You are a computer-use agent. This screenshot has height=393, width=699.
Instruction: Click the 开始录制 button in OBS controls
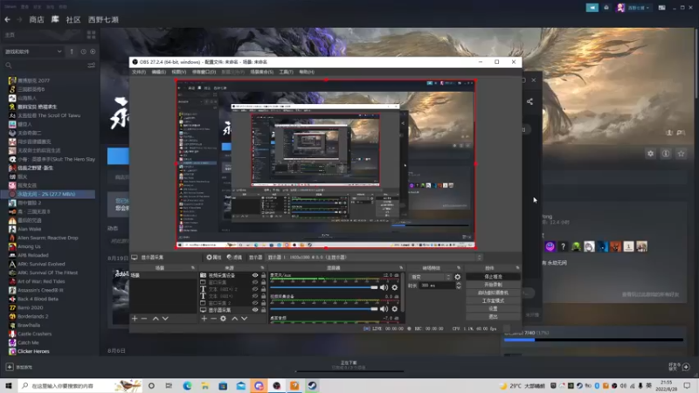[x=493, y=285]
